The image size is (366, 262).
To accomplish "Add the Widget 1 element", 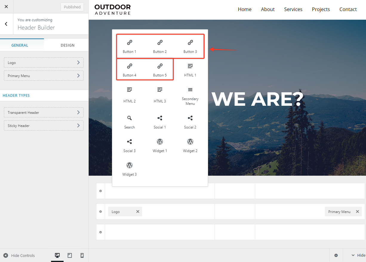I will tap(160, 146).
